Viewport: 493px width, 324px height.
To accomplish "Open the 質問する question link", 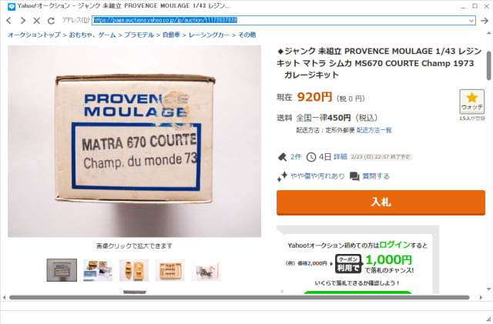I will 376,176.
